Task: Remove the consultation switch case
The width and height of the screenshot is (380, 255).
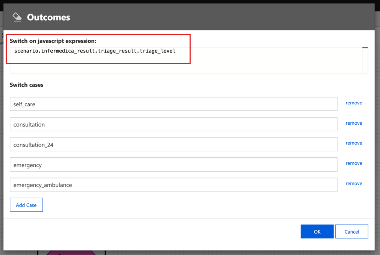Action: pyautogui.click(x=354, y=123)
